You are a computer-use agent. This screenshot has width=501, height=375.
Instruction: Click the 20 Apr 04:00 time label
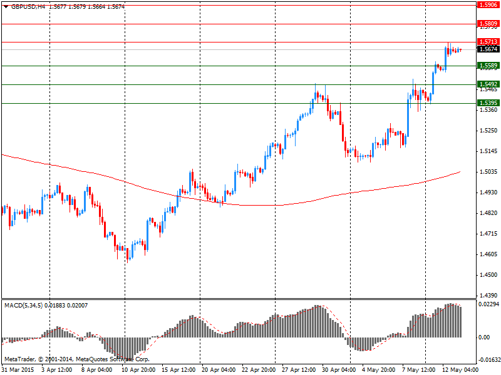[219, 370]
